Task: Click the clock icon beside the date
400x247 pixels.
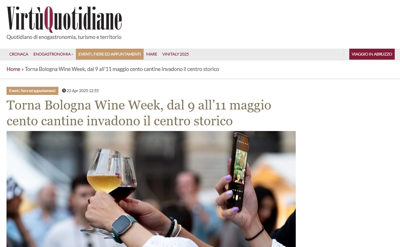Action: [x=64, y=90]
